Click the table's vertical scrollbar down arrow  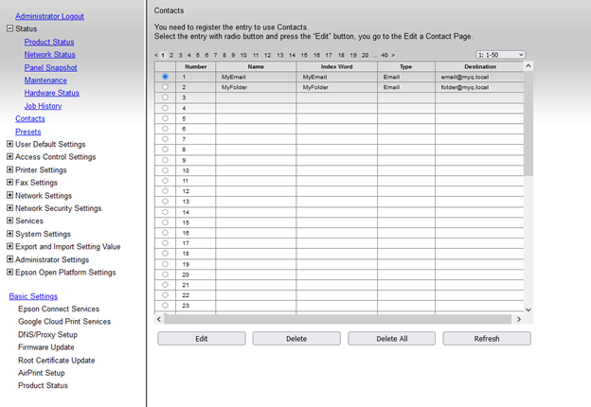click(528, 310)
